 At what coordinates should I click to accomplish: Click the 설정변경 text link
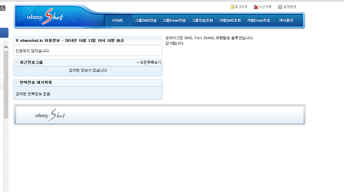click(x=290, y=7)
